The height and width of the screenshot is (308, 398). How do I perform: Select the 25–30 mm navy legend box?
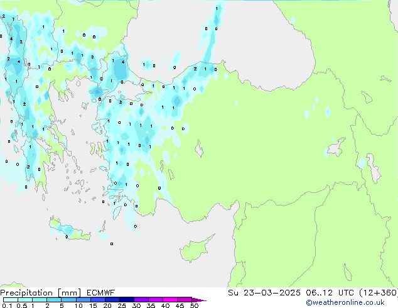[126, 300]
